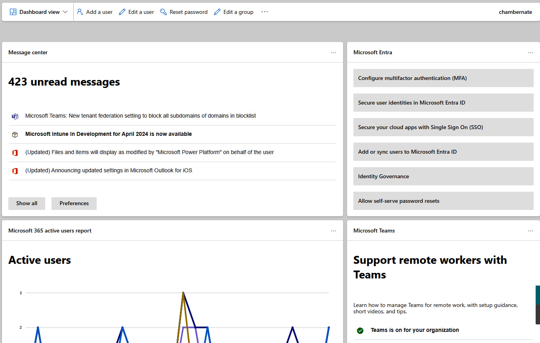Choose Reset password text
The height and width of the screenshot is (343, 540).
point(189,12)
